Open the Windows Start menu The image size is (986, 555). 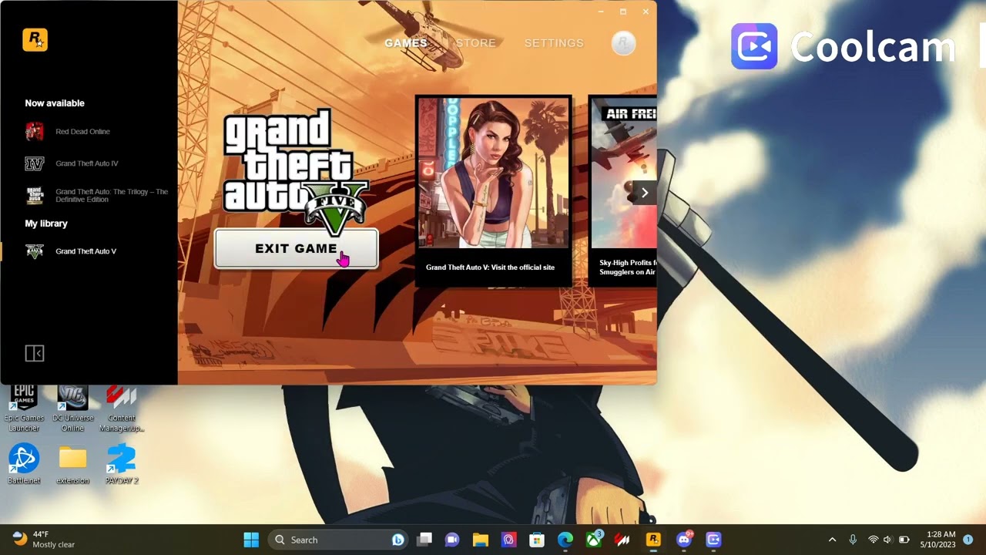pos(251,540)
